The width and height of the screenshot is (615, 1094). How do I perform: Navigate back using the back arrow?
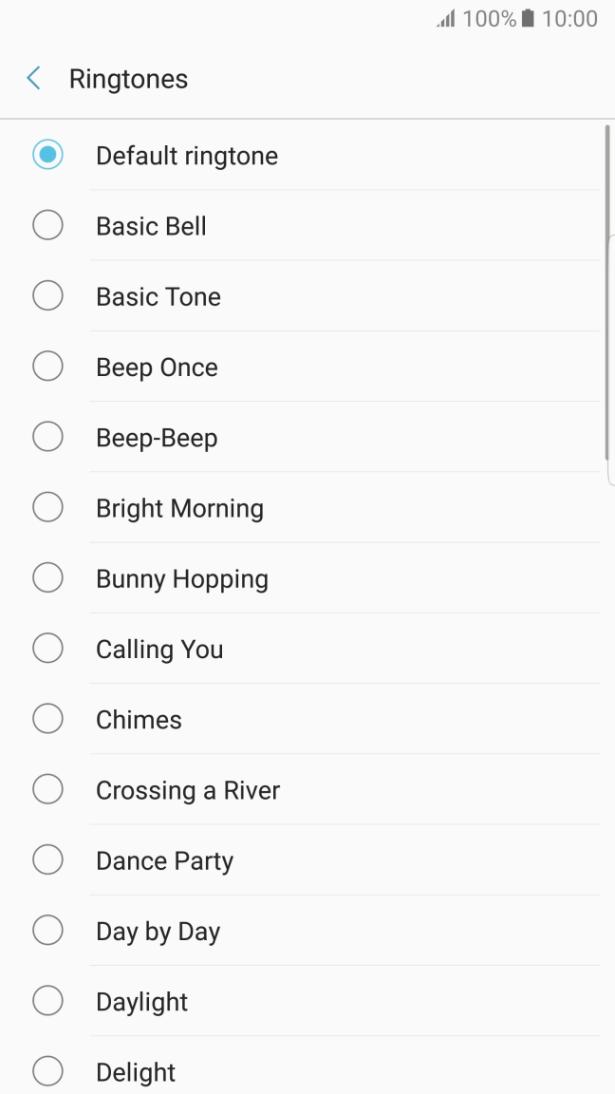(32, 78)
